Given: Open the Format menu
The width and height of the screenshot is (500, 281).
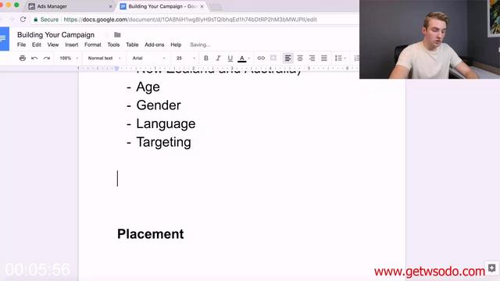Looking at the screenshot, I should (93, 44).
